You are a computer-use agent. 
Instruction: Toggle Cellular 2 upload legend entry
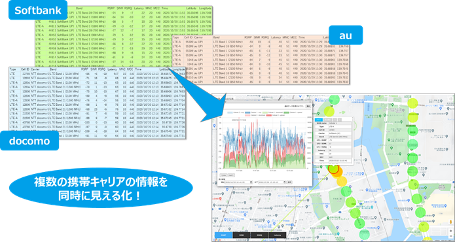tap(276, 115)
